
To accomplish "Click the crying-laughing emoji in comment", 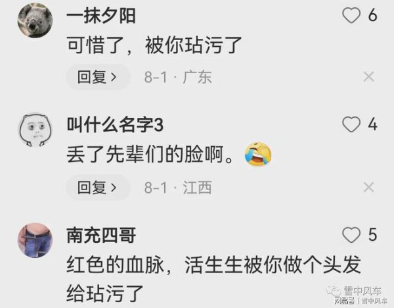I will [x=258, y=153].
